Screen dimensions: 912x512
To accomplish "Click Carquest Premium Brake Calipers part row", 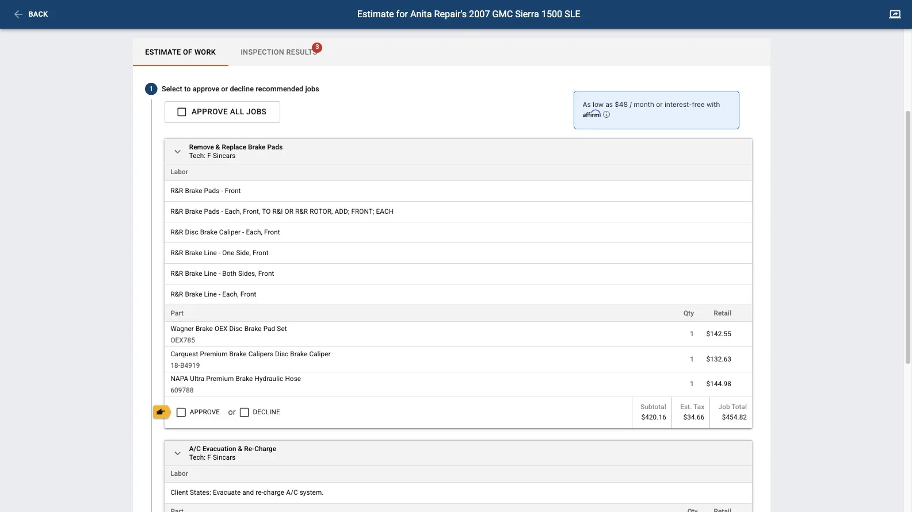I will 458,360.
